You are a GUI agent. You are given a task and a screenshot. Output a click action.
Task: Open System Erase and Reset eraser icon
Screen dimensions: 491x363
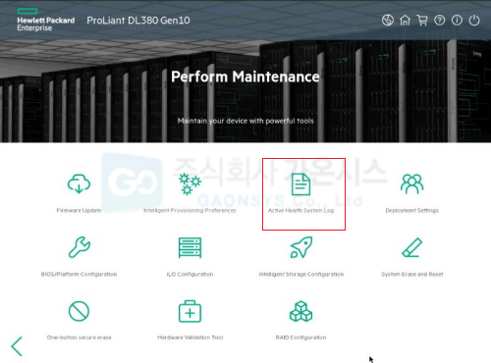click(x=412, y=247)
